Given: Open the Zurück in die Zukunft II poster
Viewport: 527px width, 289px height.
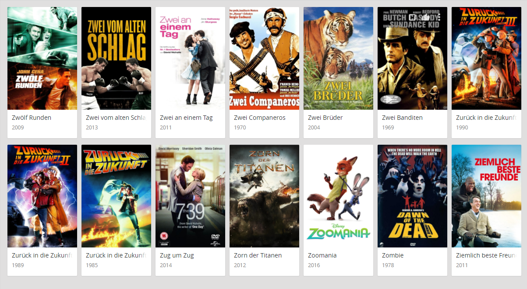Looking at the screenshot, I should point(42,196).
